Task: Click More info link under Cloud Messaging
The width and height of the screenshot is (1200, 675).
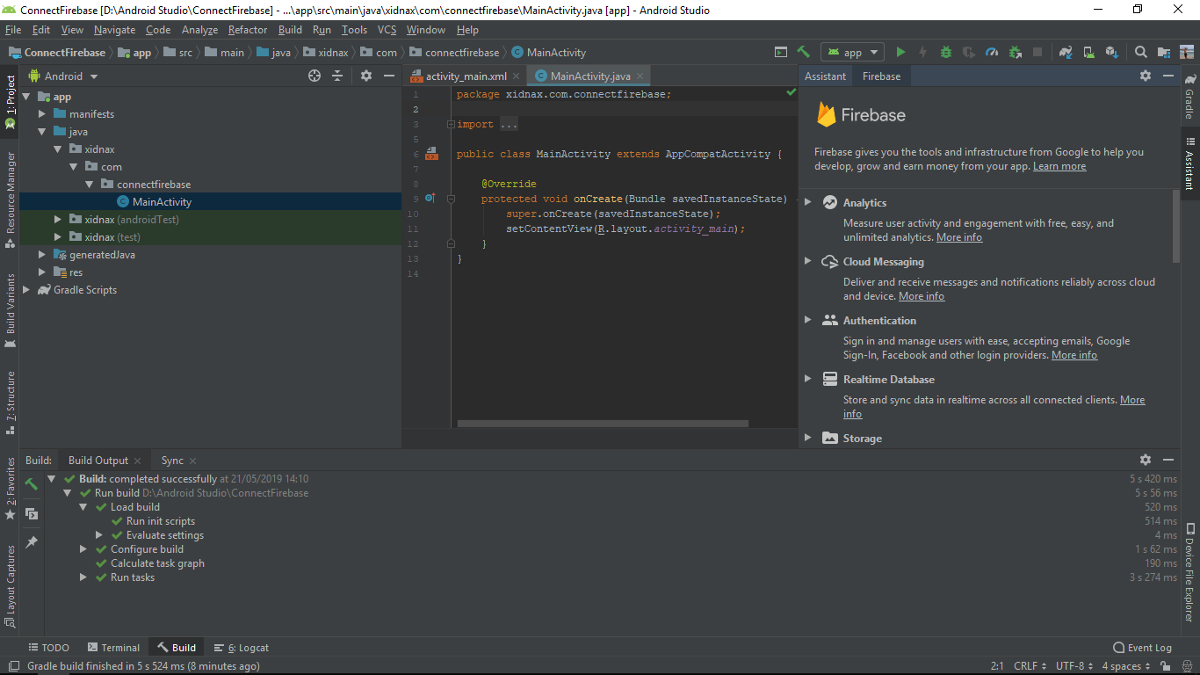Action: 922,296
